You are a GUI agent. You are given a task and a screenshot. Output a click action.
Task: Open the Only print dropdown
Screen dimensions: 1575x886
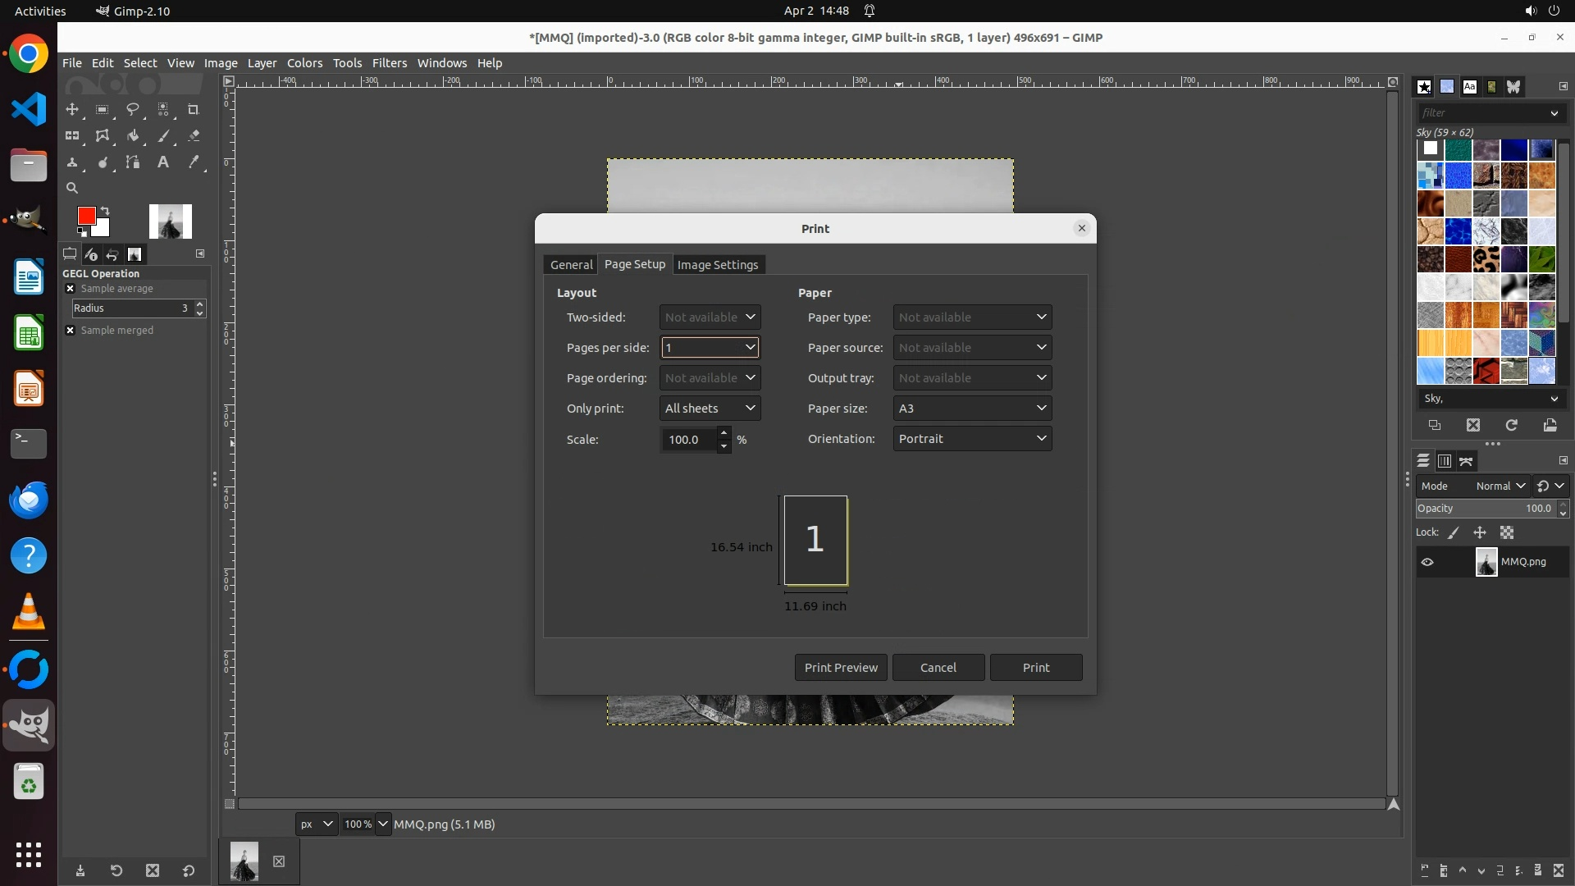pos(710,409)
